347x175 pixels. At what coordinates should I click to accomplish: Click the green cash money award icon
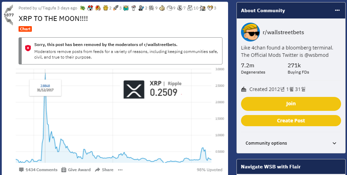click(x=83, y=8)
